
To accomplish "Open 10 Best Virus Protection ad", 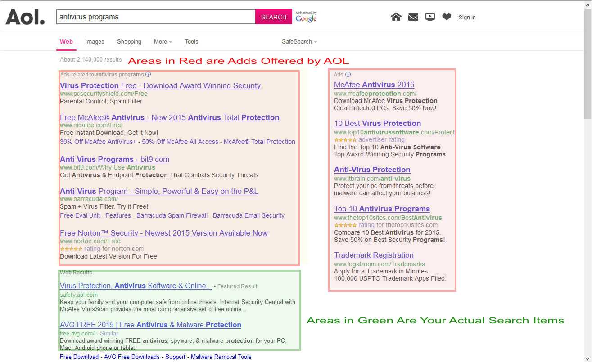I will pyautogui.click(x=377, y=123).
